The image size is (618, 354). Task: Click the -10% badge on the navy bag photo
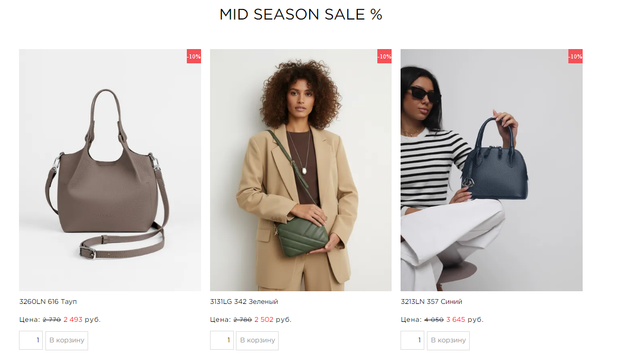(575, 56)
